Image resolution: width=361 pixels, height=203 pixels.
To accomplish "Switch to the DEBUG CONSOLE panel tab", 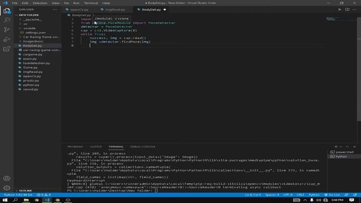I will (143, 147).
